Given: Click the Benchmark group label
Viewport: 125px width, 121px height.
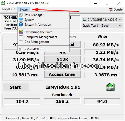Looking at the screenshot, I should point(62,95).
